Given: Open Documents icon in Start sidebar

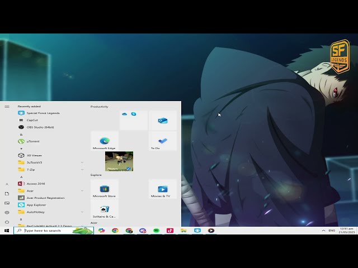Looking at the screenshot, I should (x=7, y=194).
